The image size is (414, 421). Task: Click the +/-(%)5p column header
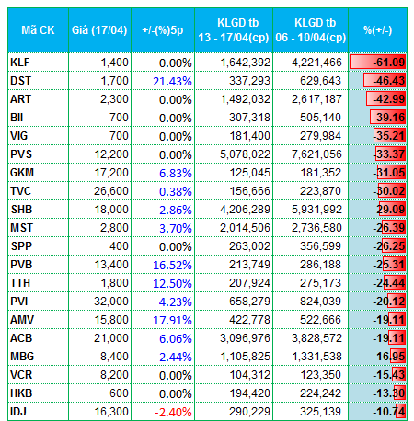pyautogui.click(x=163, y=30)
